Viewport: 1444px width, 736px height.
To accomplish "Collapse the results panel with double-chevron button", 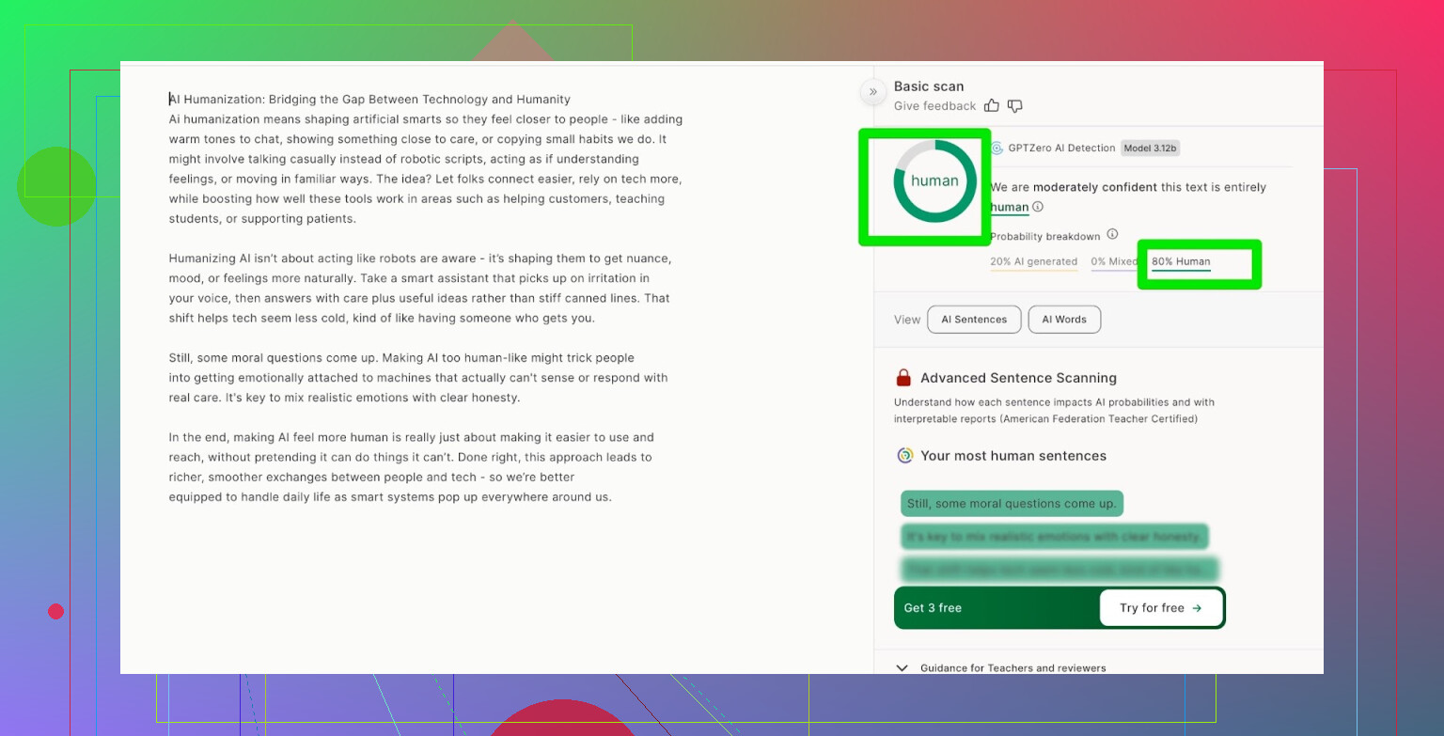I will click(872, 91).
